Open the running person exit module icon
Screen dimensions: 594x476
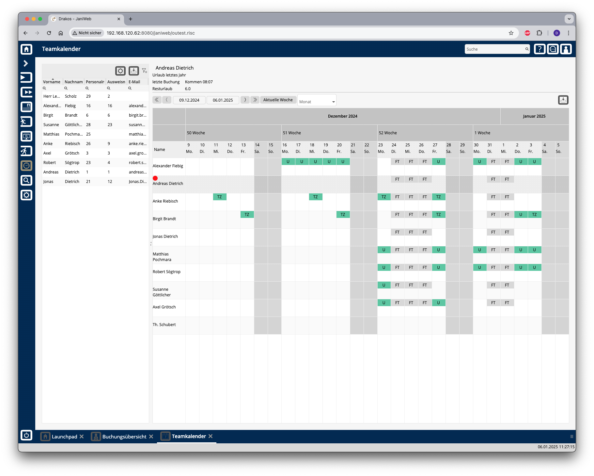click(x=26, y=122)
